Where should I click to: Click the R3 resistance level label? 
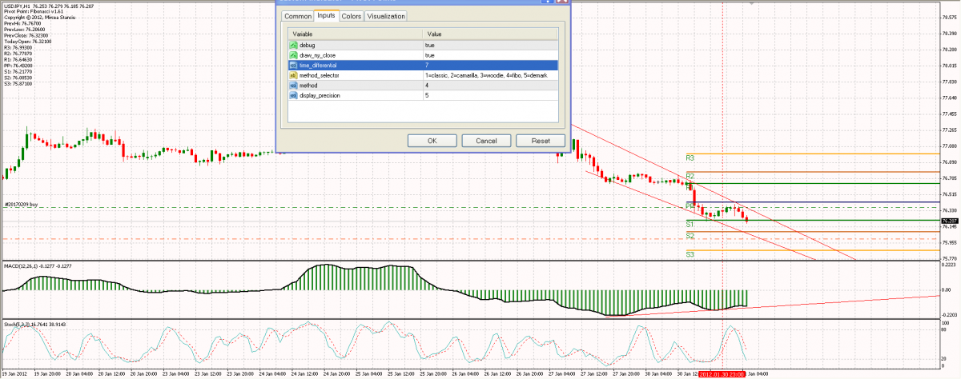click(x=690, y=158)
